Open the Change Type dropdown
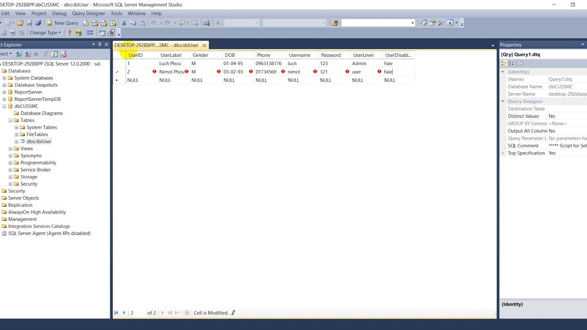Viewport: 587px width, 330px height. pyautogui.click(x=45, y=33)
